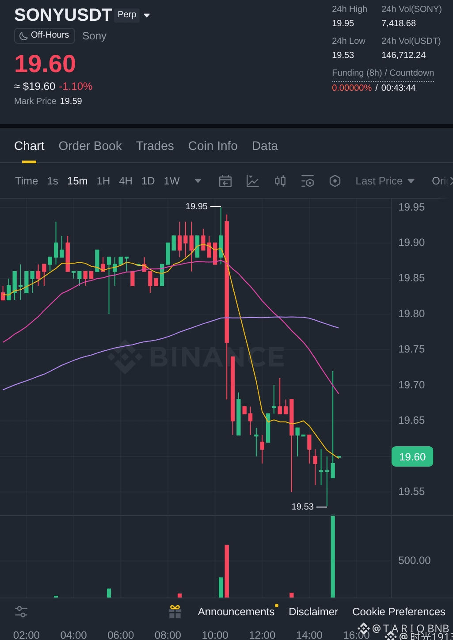453x640 pixels.
Task: Tap the 24h High value 19.95
Action: (x=343, y=23)
